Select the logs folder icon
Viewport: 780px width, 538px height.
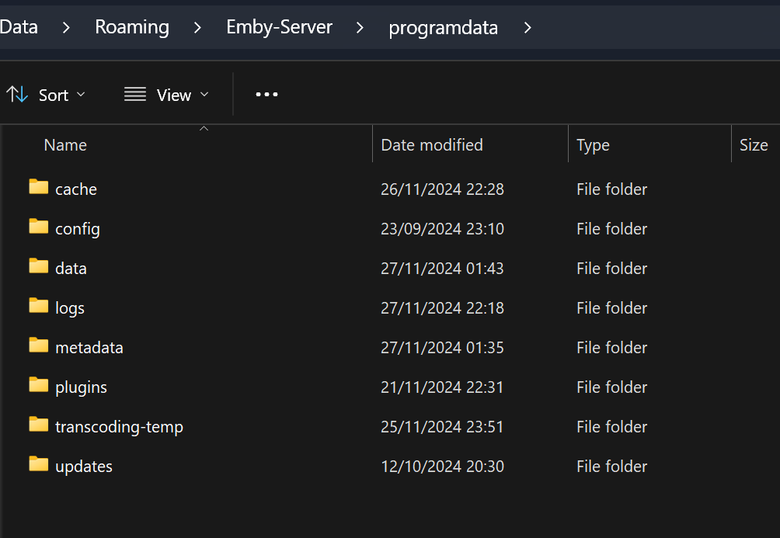tap(39, 306)
